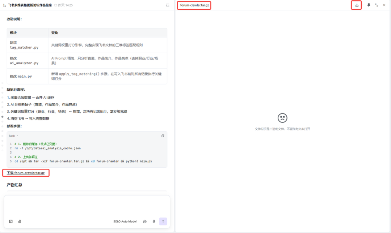Screen dimensions: 391x233
Task: Click the 新执行流程 heading
Action: click(16, 90)
